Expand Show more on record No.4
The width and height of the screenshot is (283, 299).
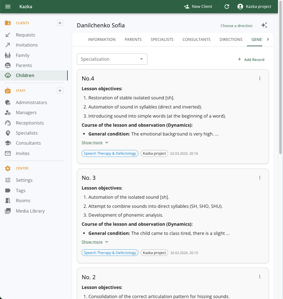coord(95,143)
